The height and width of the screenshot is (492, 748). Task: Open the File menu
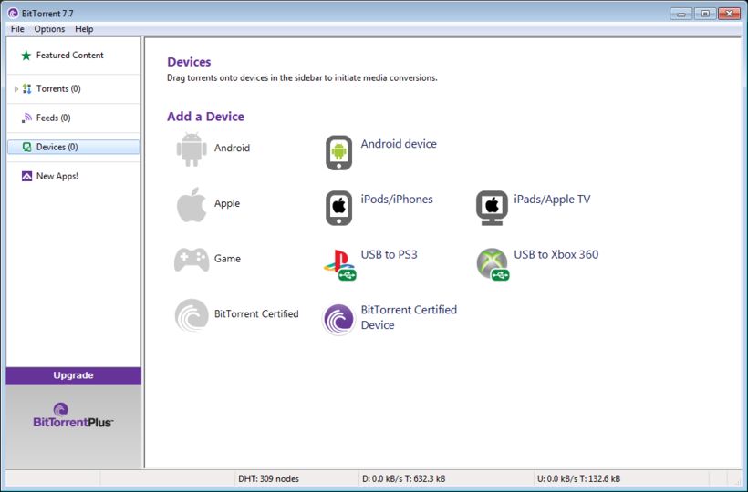tap(17, 29)
